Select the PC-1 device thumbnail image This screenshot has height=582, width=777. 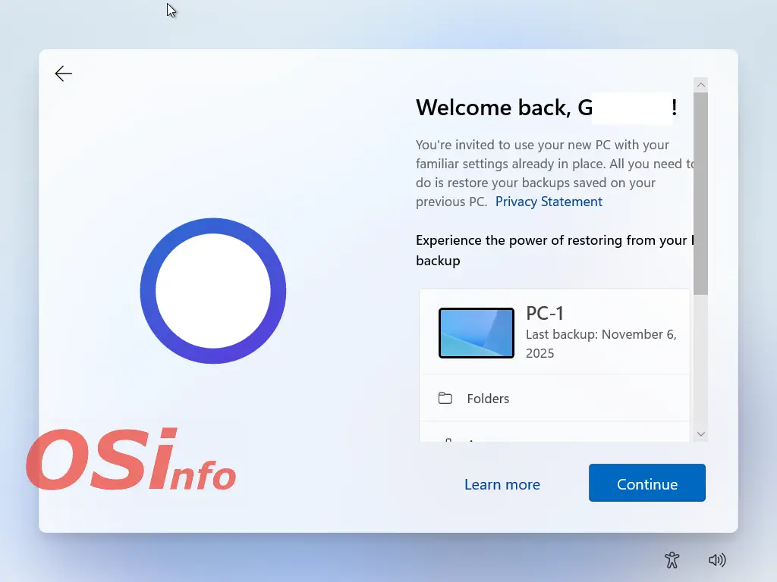tap(477, 333)
